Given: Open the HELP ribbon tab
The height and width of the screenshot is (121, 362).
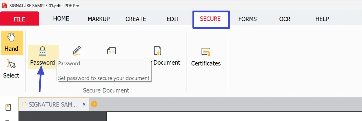Looking at the screenshot, I should pyautogui.click(x=322, y=19).
